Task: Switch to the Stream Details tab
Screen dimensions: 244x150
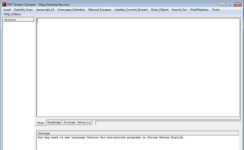Action: [x=77, y=123]
